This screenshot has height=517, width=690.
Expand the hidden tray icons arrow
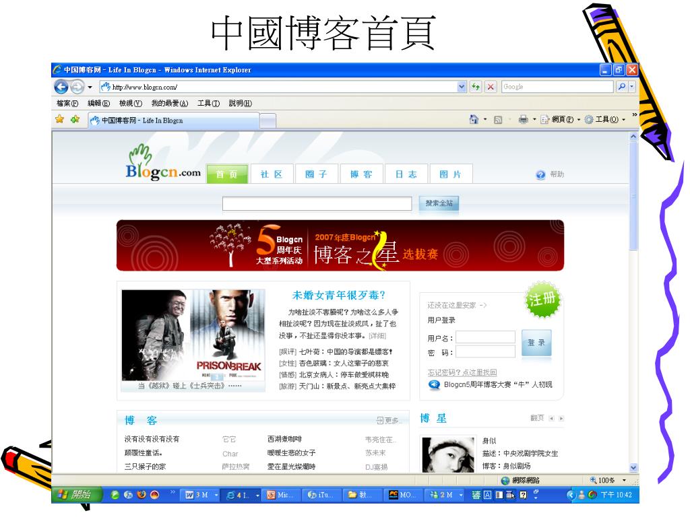tap(571, 495)
